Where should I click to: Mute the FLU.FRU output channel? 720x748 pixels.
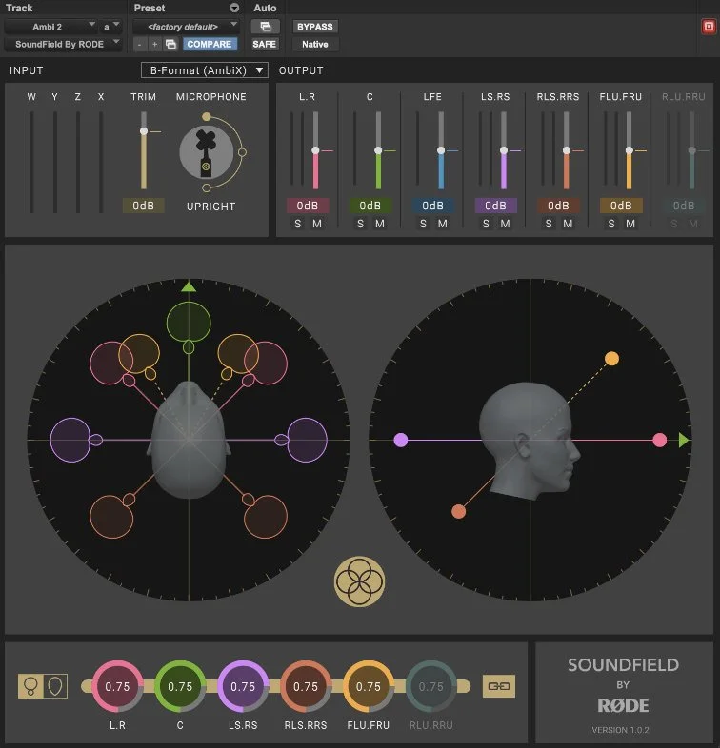click(630, 224)
